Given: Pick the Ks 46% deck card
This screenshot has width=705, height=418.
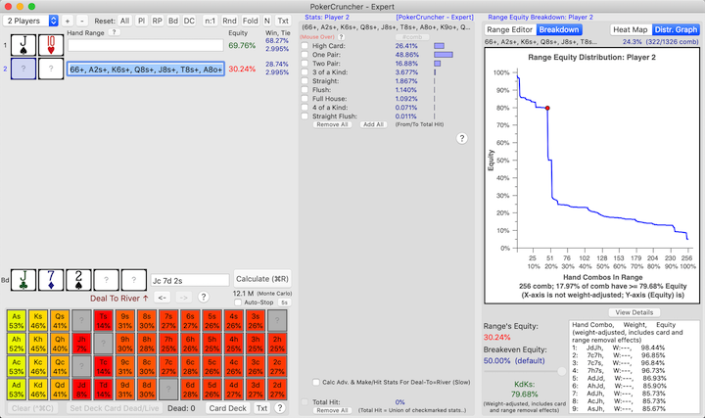Looking at the screenshot, I should tap(38, 321).
